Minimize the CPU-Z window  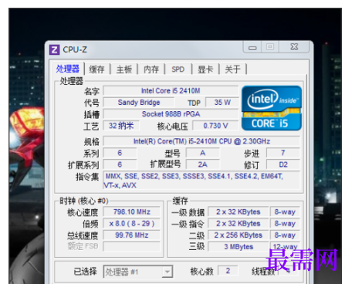pyautogui.click(x=252, y=47)
